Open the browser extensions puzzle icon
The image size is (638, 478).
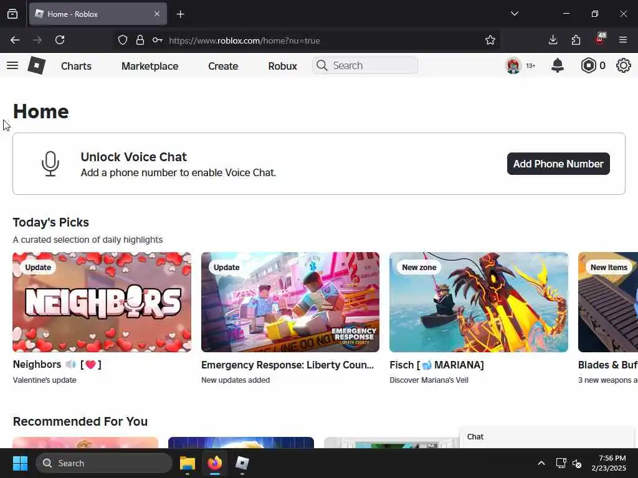point(576,40)
